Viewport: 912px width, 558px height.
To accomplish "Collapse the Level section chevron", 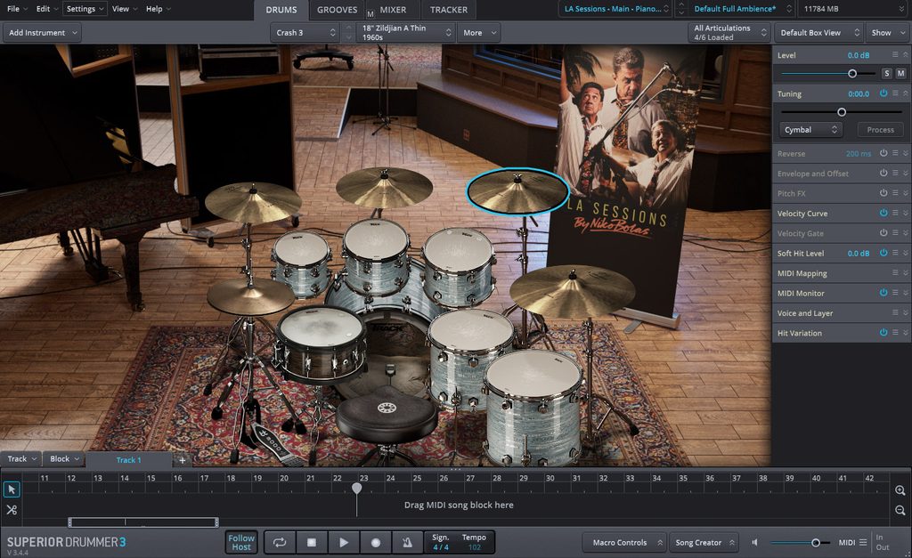I will pos(906,54).
